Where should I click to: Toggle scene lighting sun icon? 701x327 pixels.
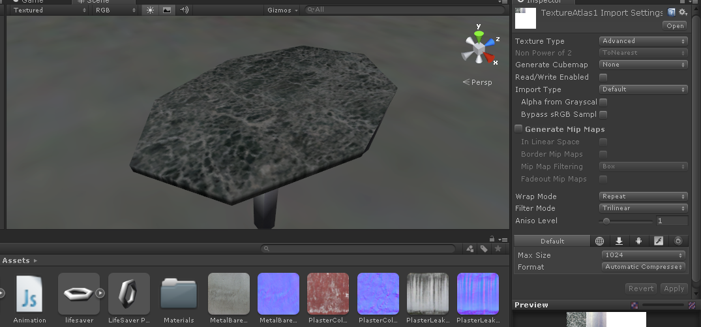pyautogui.click(x=150, y=10)
